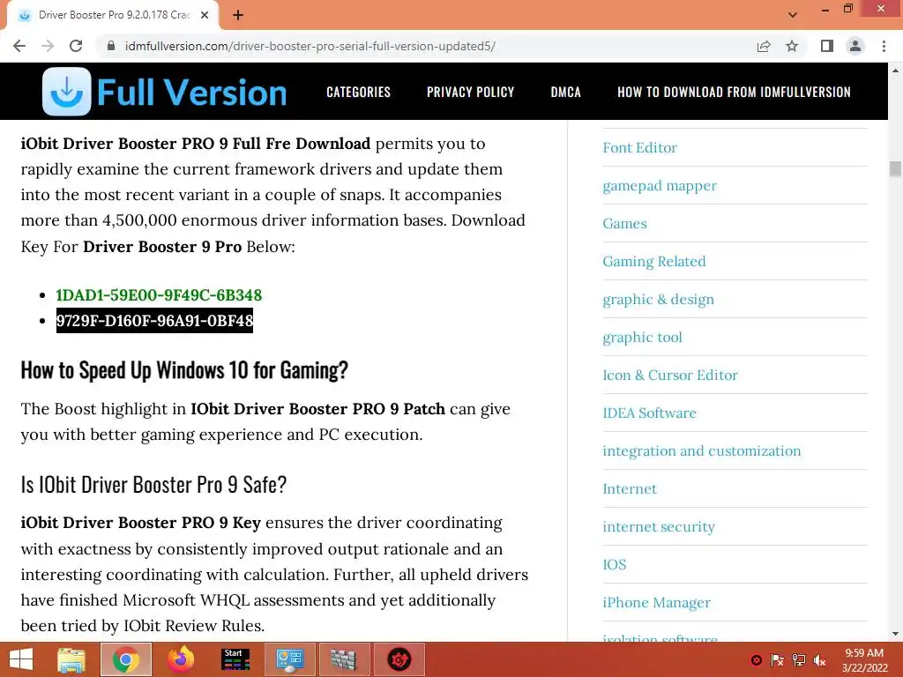This screenshot has height=677, width=903.
Task: Click the red tray icon
Action: click(757, 660)
